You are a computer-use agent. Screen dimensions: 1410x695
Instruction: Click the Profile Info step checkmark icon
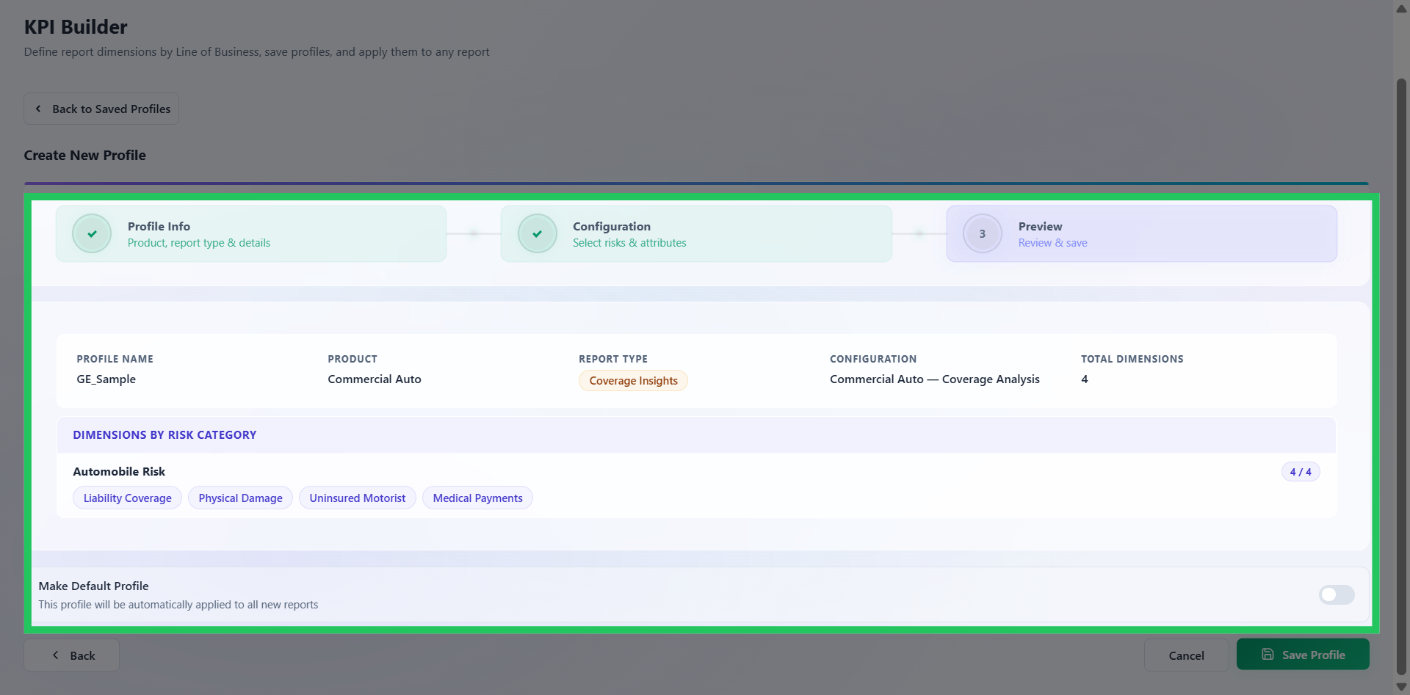pyautogui.click(x=92, y=234)
